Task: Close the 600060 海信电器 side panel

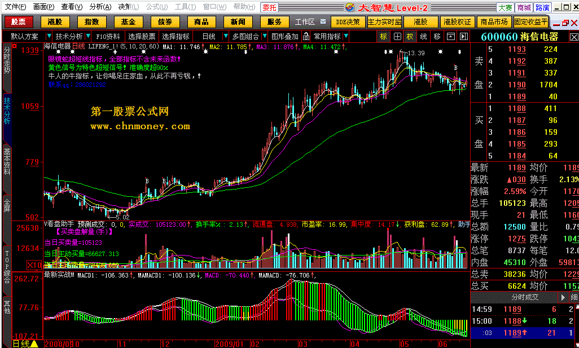Action: point(574,37)
